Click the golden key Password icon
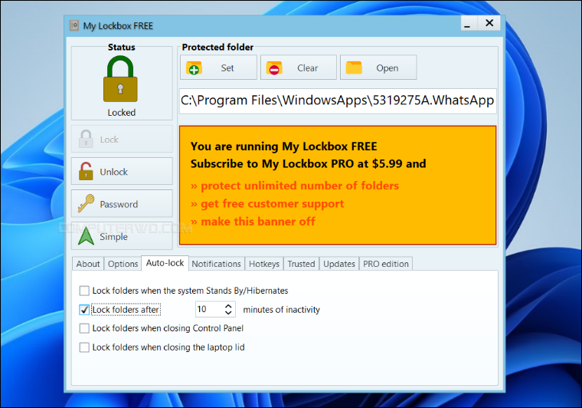The image size is (582, 408). pos(87,204)
